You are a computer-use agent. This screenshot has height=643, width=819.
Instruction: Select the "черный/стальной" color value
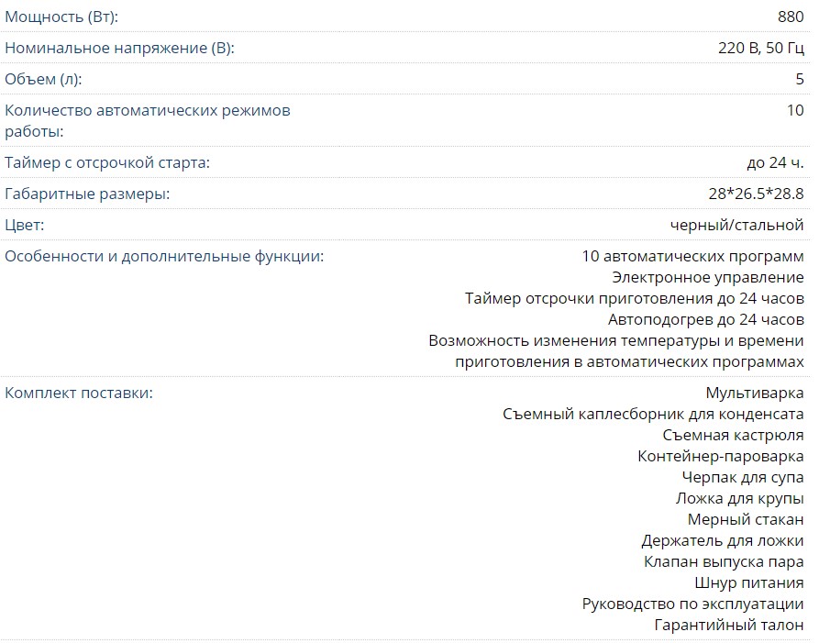pyautogui.click(x=737, y=225)
